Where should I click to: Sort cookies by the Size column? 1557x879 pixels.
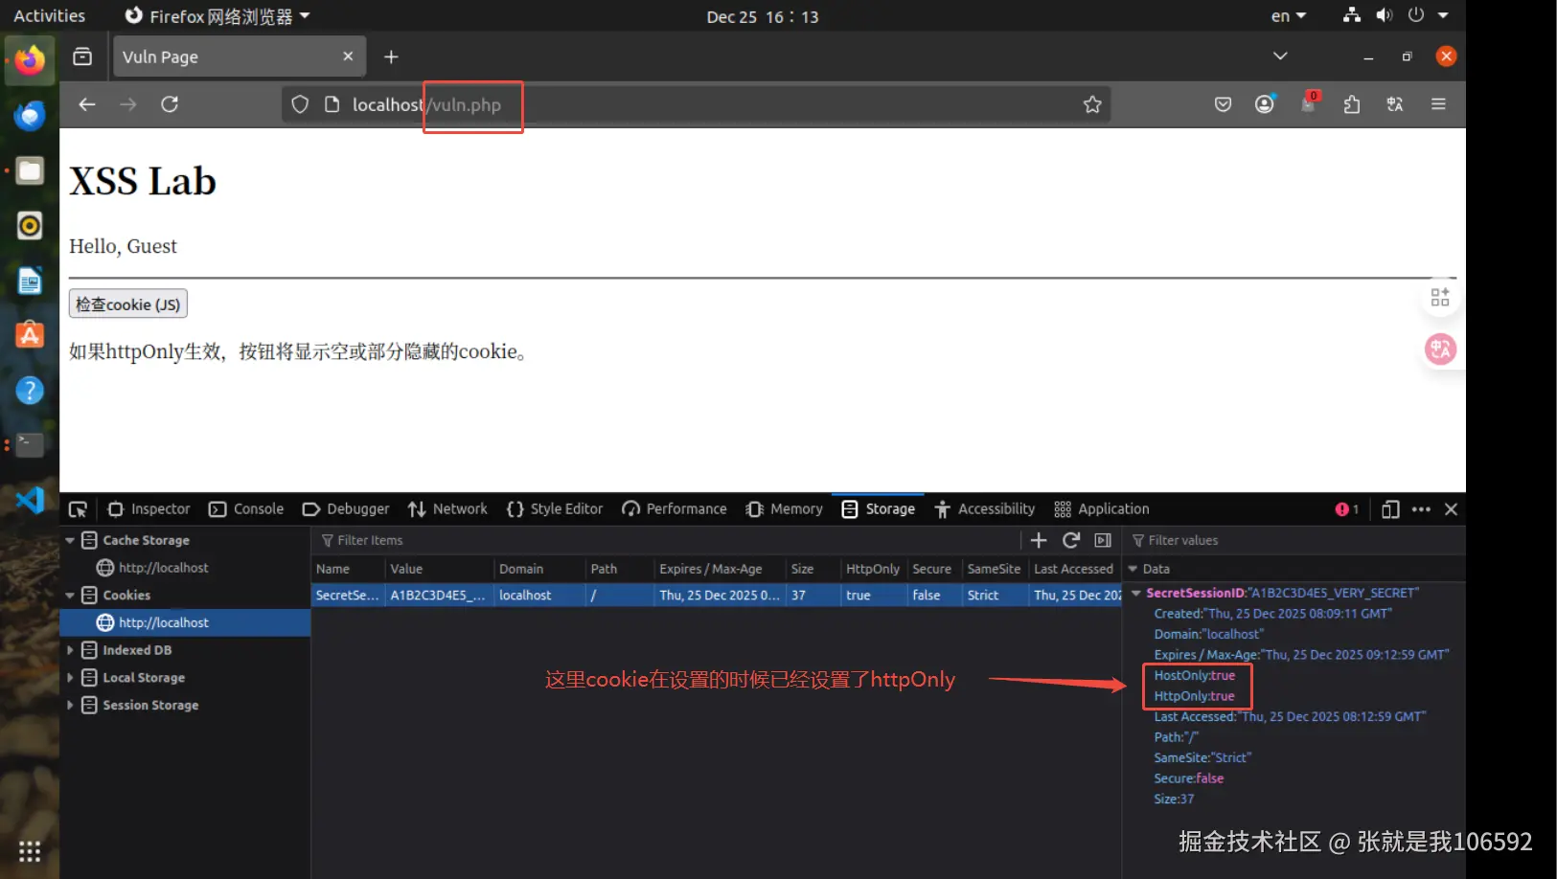click(813, 569)
